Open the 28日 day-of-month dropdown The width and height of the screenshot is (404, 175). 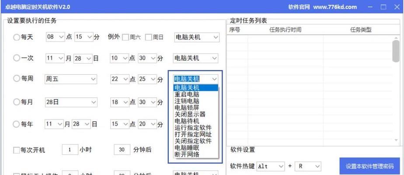(x=71, y=102)
